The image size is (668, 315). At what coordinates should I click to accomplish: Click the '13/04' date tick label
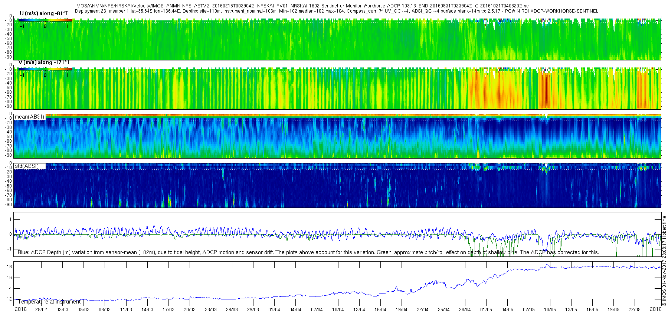click(359, 310)
